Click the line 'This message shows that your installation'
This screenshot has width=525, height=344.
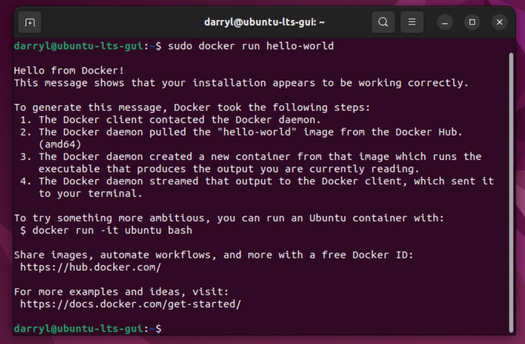pos(241,83)
